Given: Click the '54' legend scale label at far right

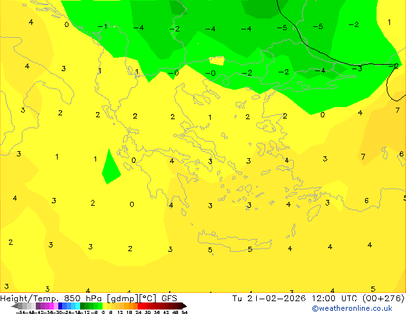Looking at the screenshot, I should 184,312.
